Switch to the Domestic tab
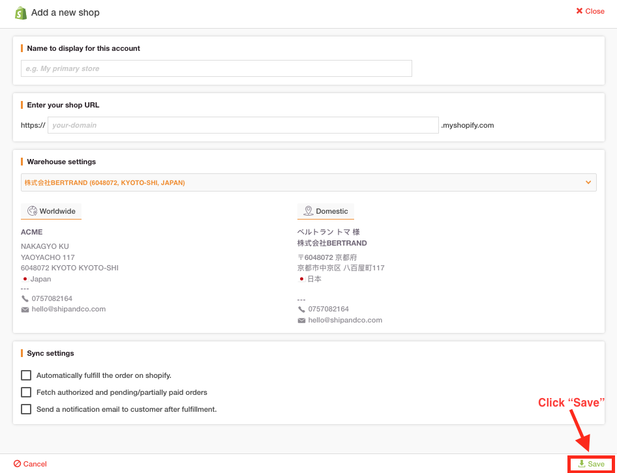Screen dimensions: 617x473 [x=326, y=211]
